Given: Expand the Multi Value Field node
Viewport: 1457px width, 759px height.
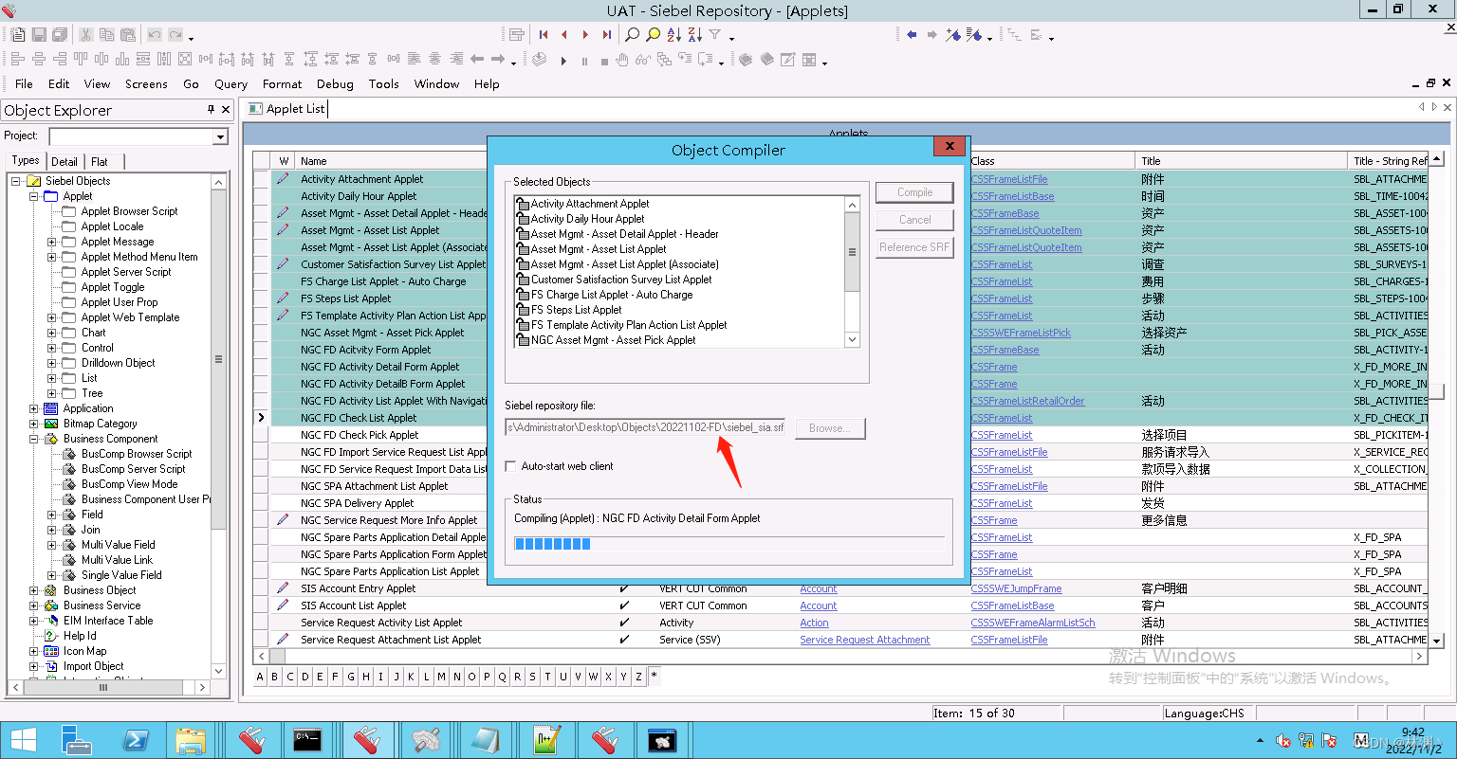Looking at the screenshot, I should click(52, 545).
